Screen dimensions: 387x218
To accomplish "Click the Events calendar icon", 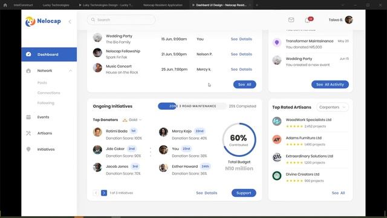I will point(28,117).
